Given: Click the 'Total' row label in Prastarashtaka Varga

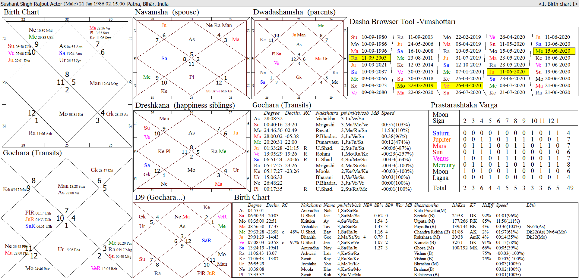Looking at the screenshot, I should point(439,188).
